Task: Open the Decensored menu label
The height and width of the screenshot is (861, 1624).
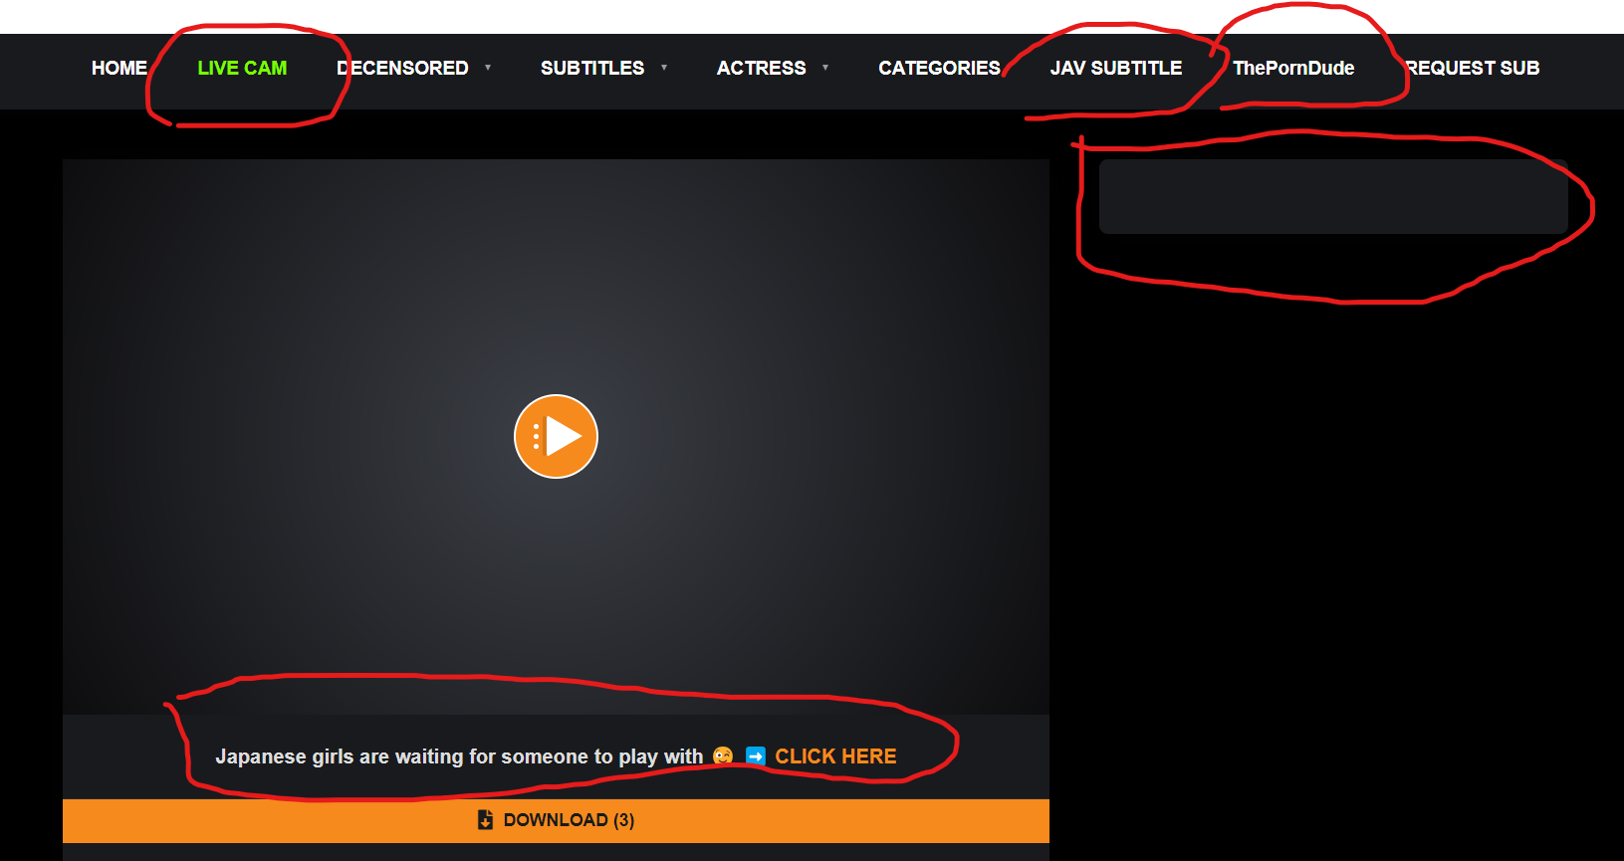Action: click(402, 68)
